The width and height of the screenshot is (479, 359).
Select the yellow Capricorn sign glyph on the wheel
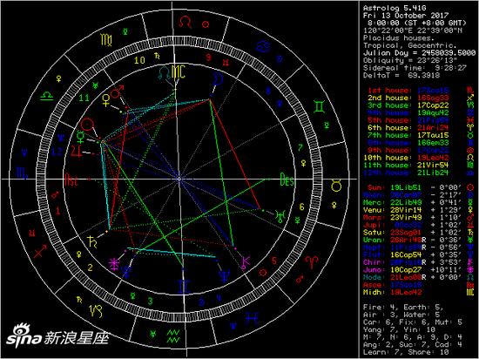click(96, 310)
